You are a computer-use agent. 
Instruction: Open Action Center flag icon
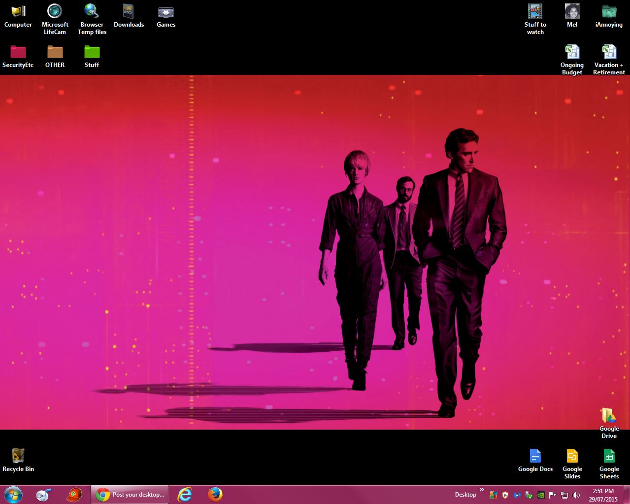point(552,495)
